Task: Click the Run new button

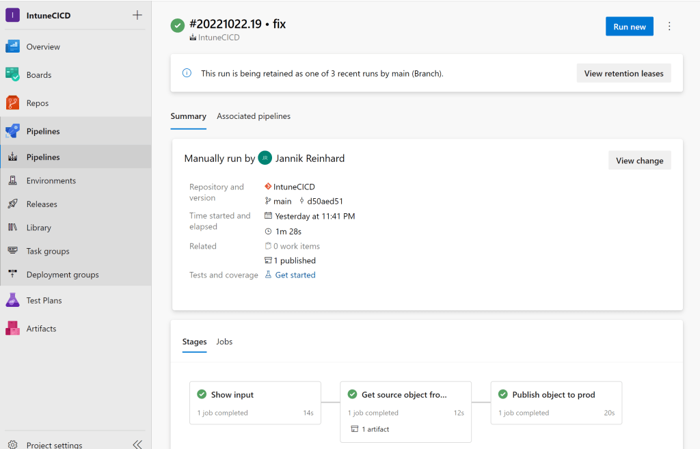Action: coord(629,27)
